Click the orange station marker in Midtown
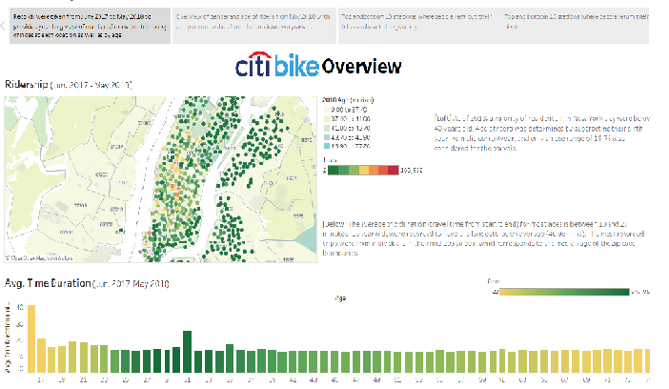669x389 pixels. pos(172,187)
